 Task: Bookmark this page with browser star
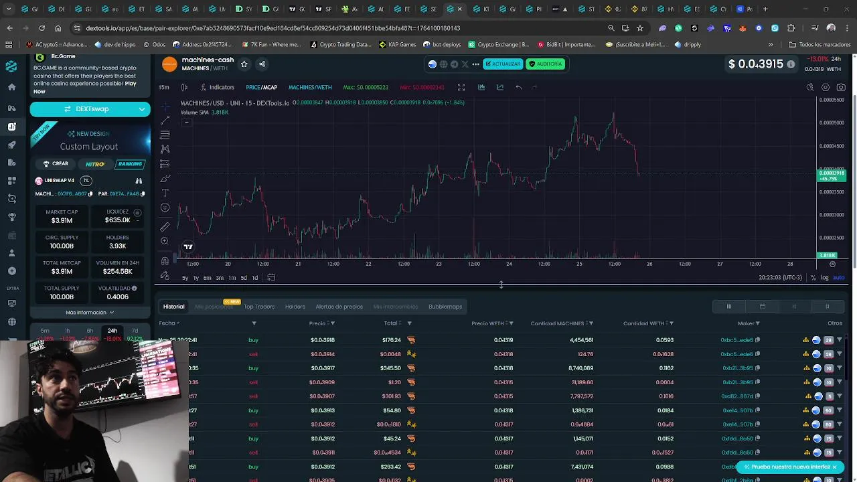[640, 28]
